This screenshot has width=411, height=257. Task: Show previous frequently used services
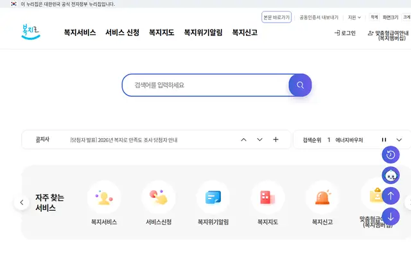tap(22, 202)
